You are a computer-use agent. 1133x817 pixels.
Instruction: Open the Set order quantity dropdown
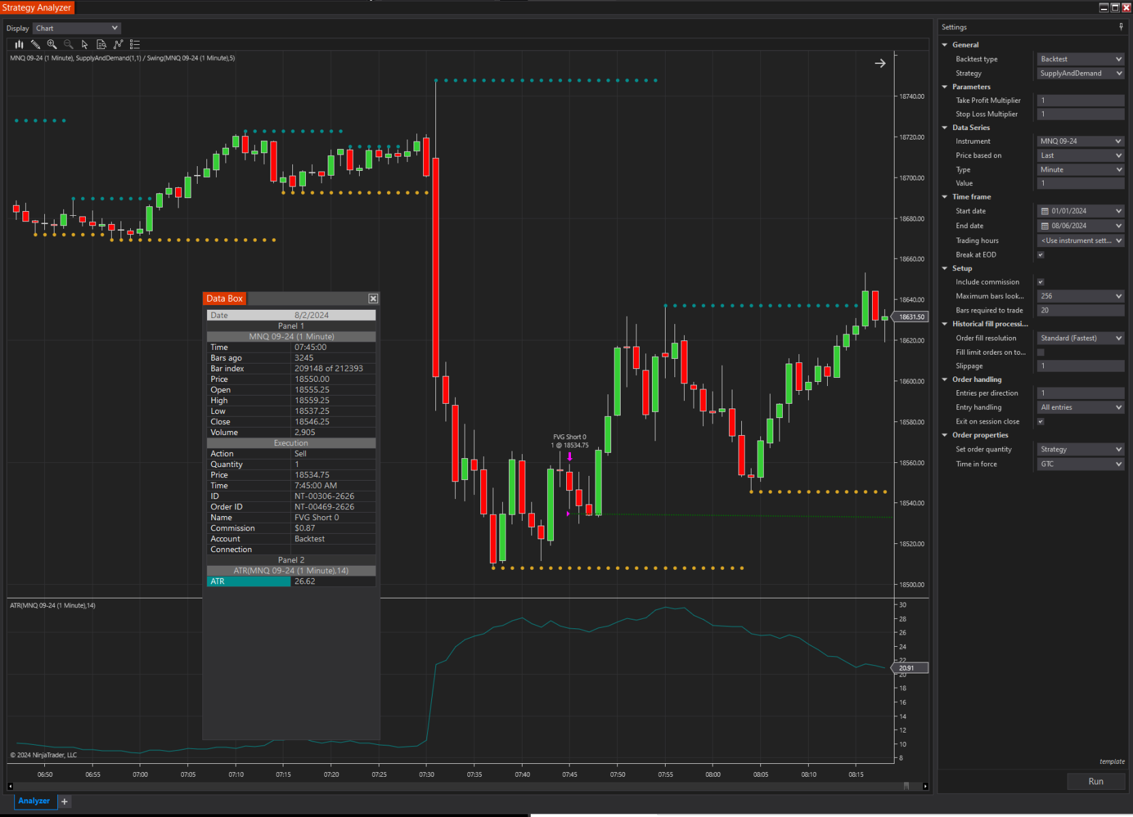[1081, 450]
